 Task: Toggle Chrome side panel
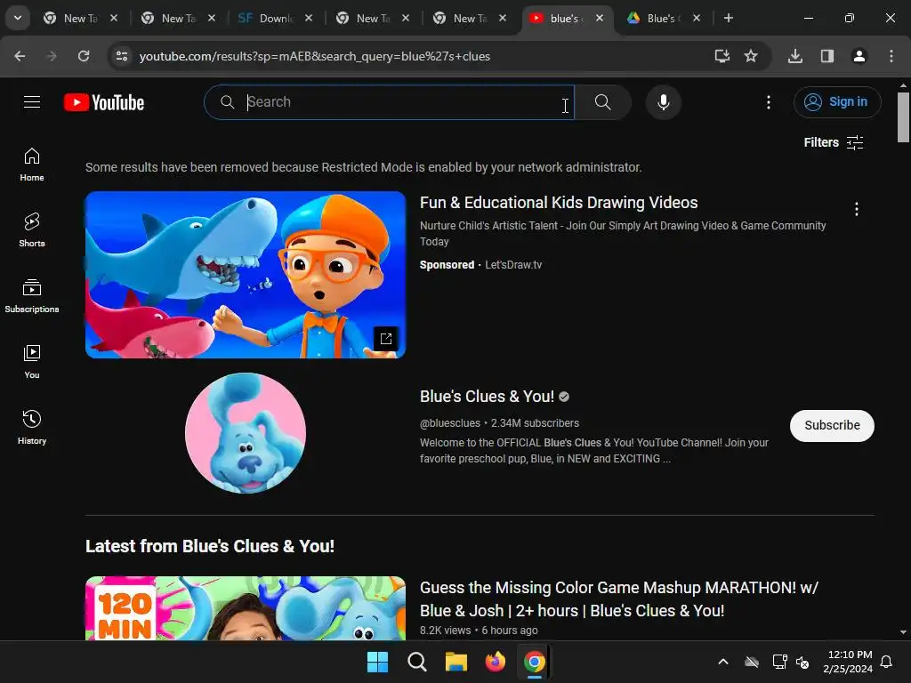click(x=826, y=56)
